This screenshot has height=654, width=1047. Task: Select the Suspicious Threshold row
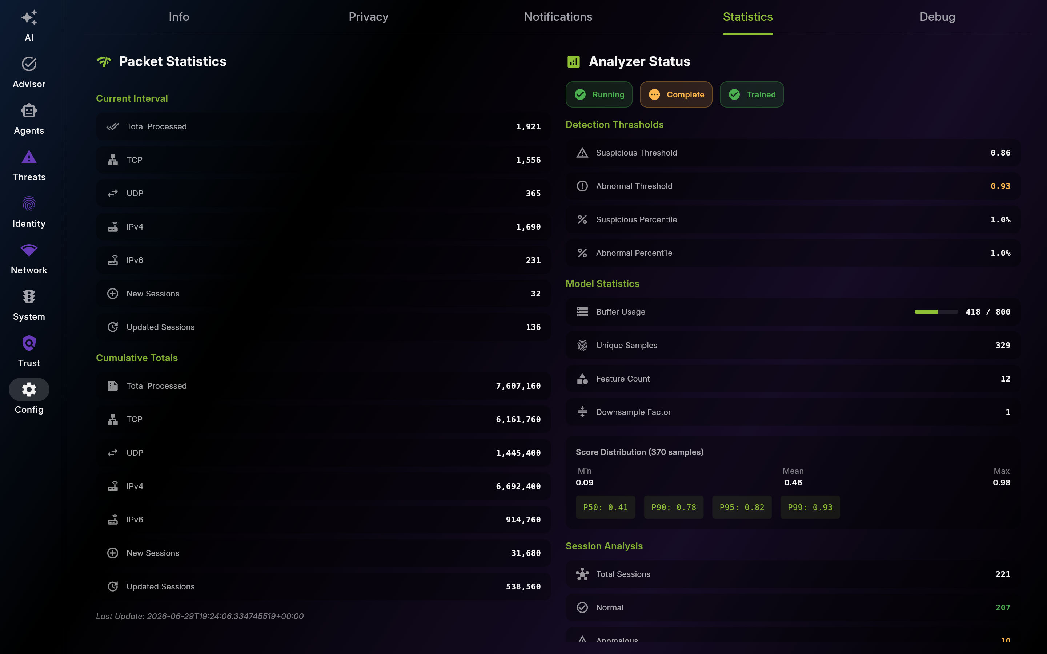(793, 153)
